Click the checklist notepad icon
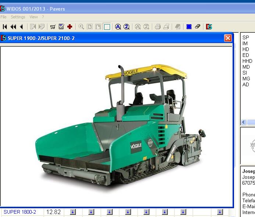Viewport: 255px width, 217px height. point(61,26)
